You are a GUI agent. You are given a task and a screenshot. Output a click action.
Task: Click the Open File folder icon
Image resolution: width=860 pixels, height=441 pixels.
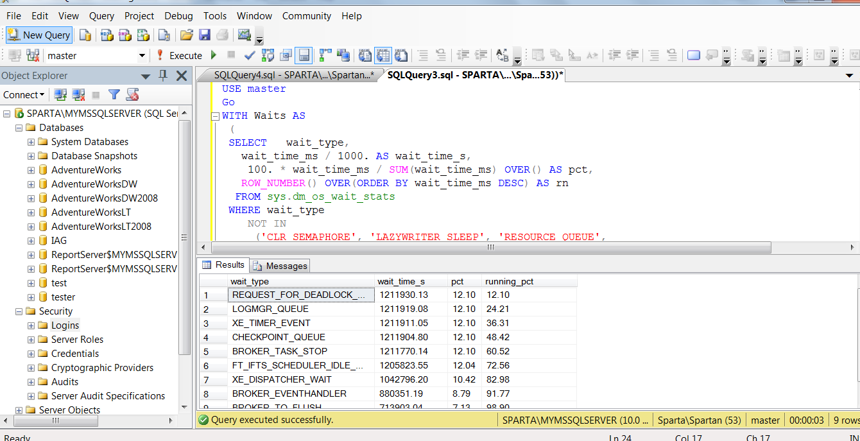click(x=187, y=35)
